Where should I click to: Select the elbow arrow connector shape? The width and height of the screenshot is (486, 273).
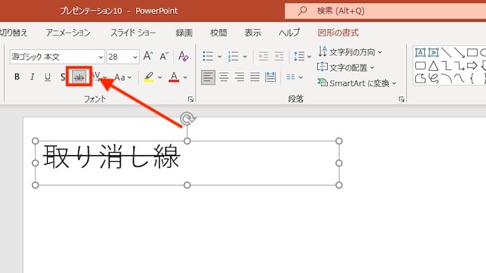point(459,65)
